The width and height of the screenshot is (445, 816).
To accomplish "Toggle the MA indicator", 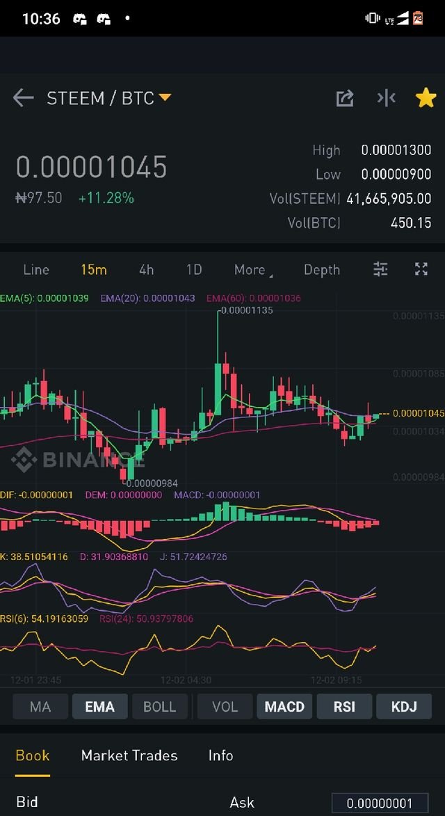I will click(x=40, y=707).
